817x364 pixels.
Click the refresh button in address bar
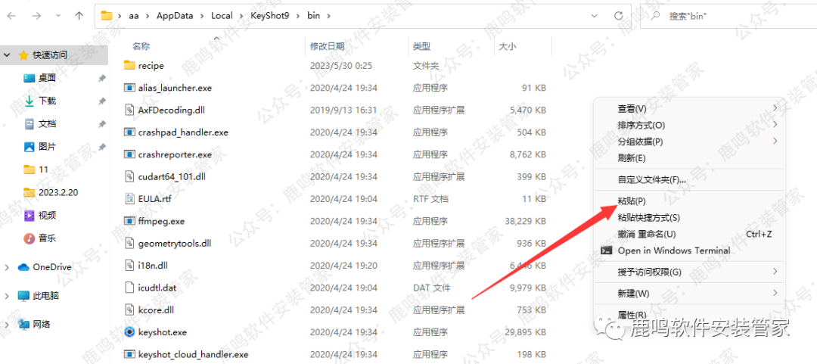click(619, 15)
